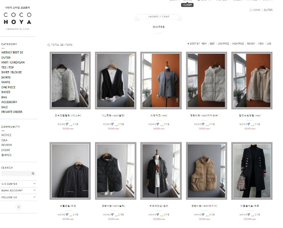This screenshot has width=283, height=228.
Task: Click blue heart icon under 99,900 won jacket
Action: click(x=67, y=124)
